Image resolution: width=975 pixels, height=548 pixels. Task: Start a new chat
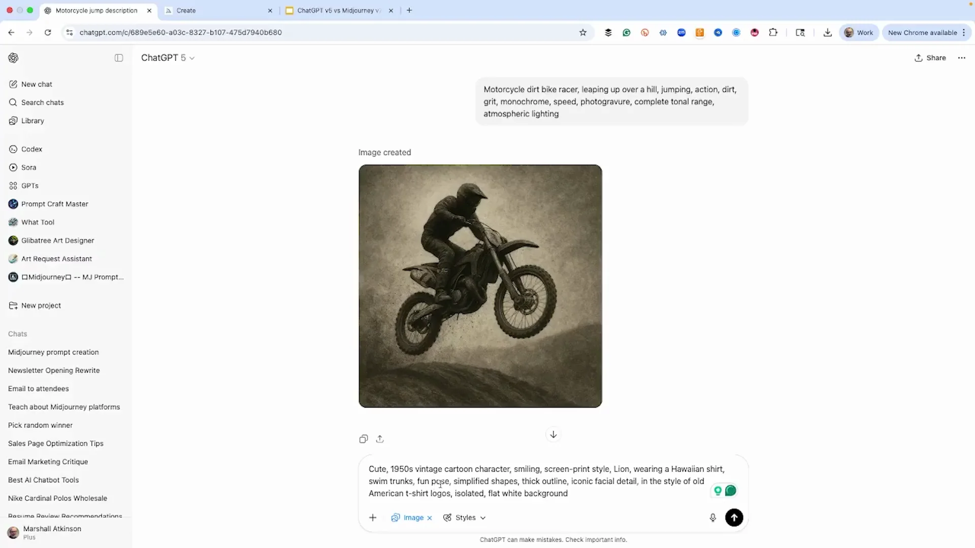point(36,84)
